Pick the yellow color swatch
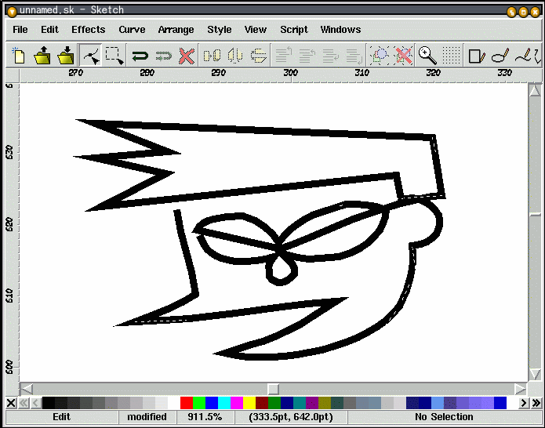Viewport: 545px width, 428px height. coord(249,403)
